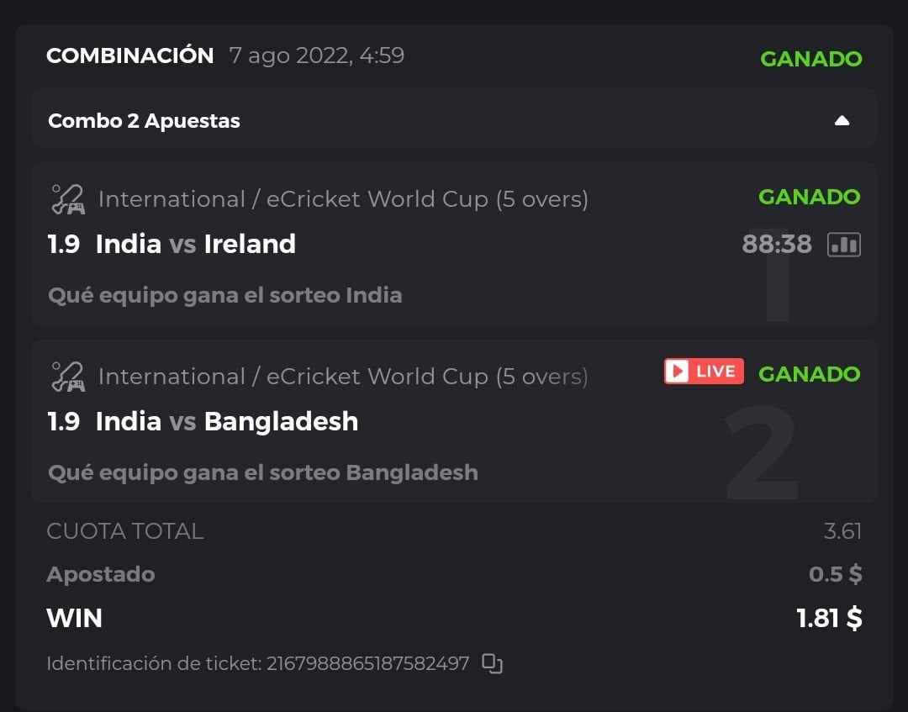Screen dimensions: 908x712
Task: Collapse the combo bets with the up arrow
Action: pos(842,120)
